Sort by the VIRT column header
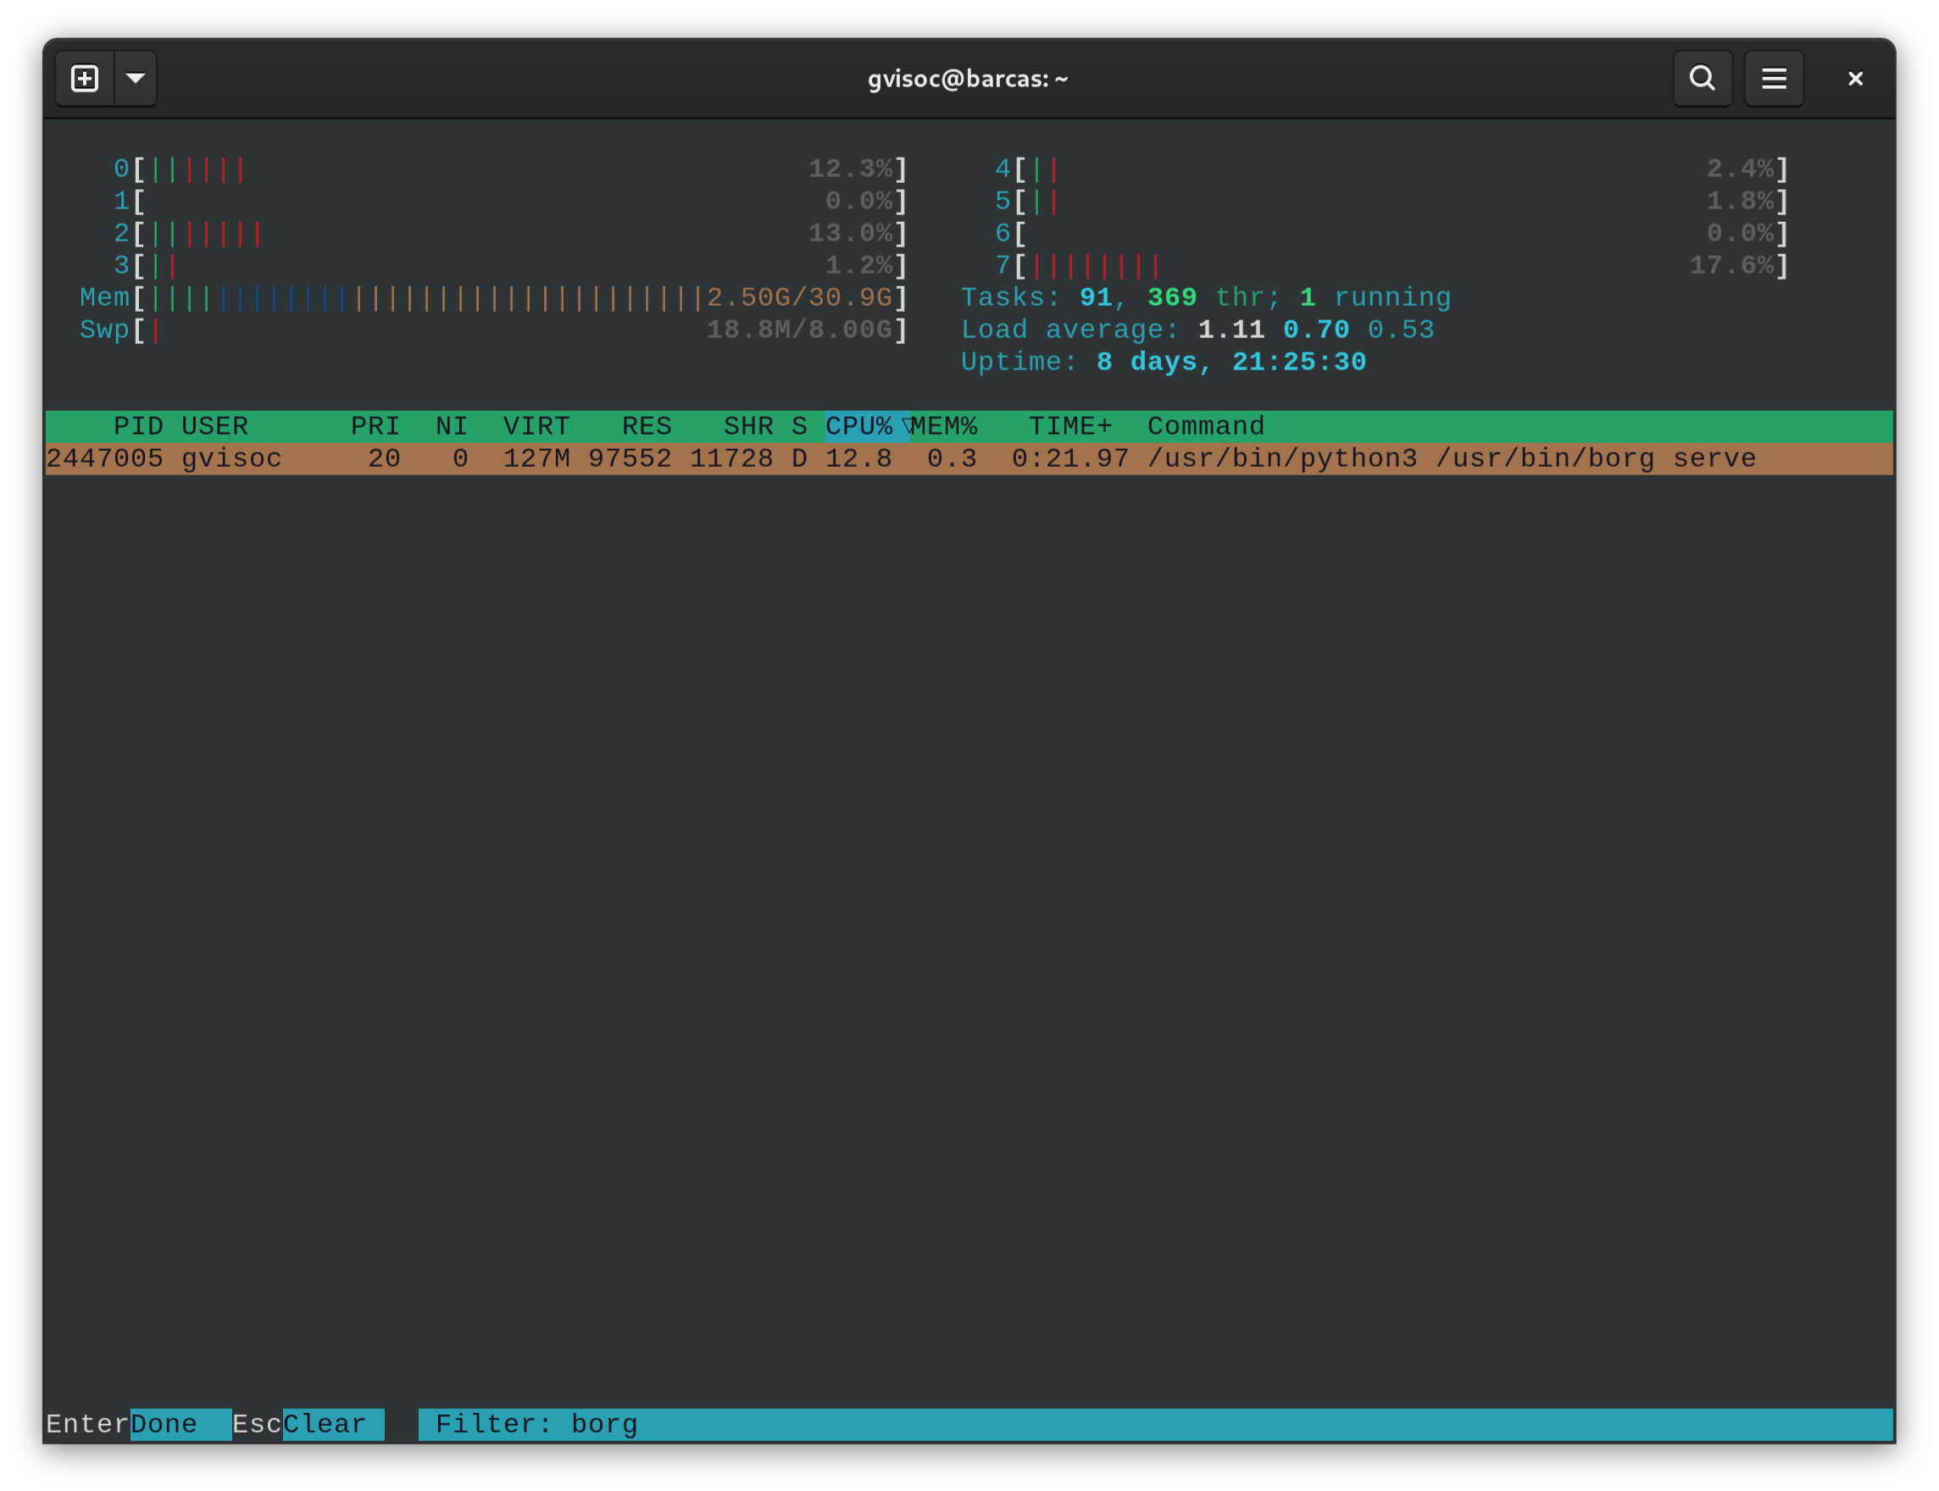The image size is (1939, 1491). [x=536, y=426]
